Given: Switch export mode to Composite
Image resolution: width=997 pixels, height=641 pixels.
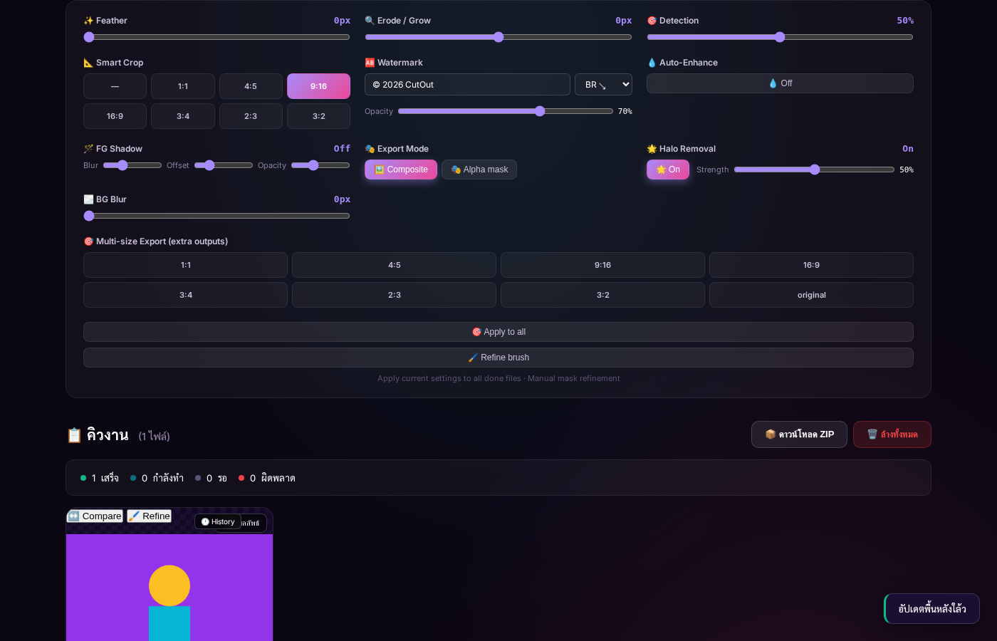Looking at the screenshot, I should pos(401,170).
